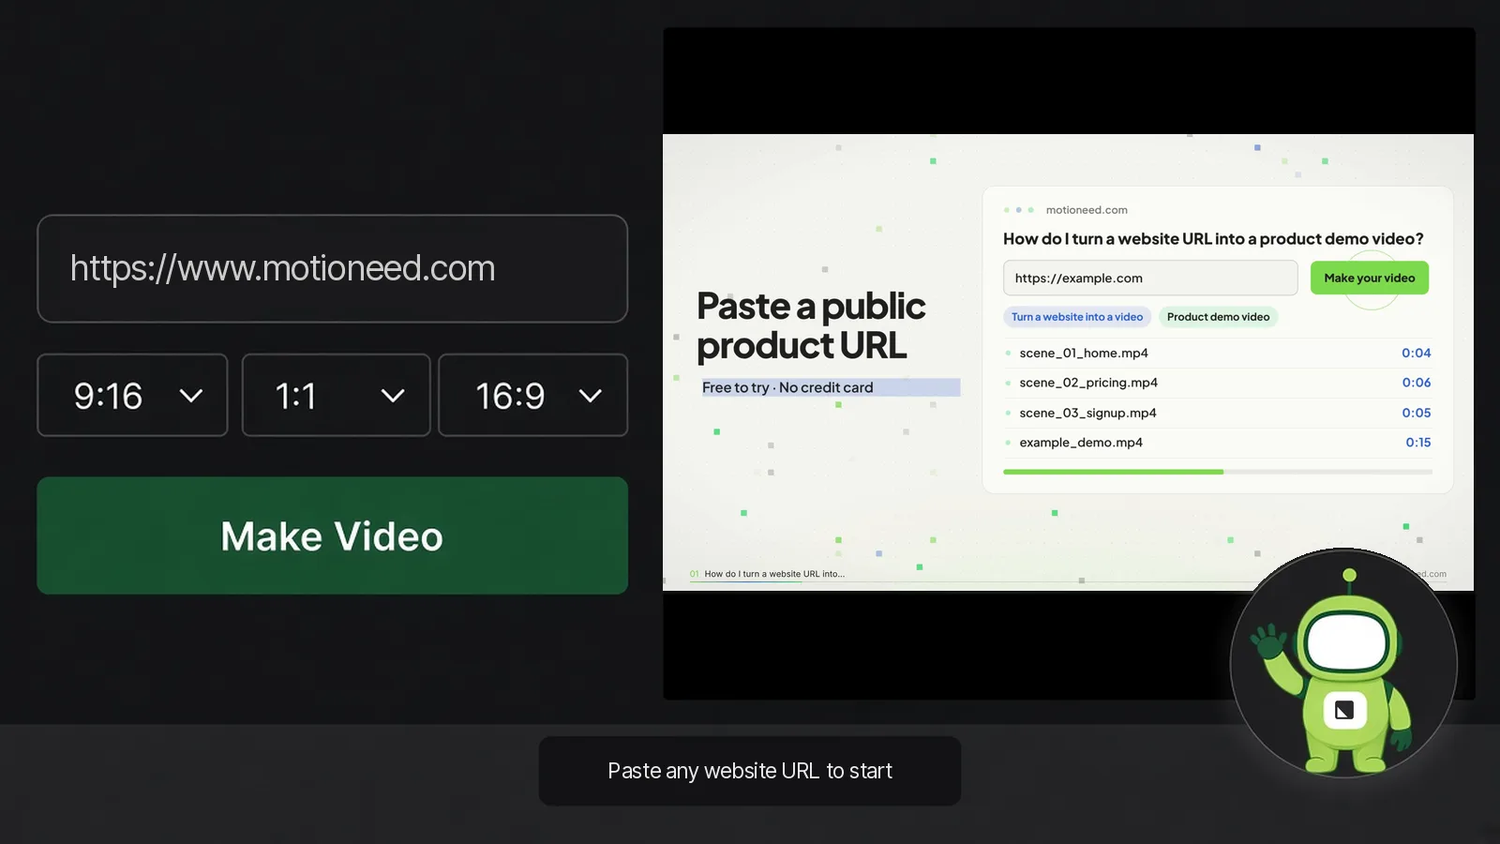This screenshot has width=1500, height=844.
Task: Click the Paste any website URL to start caption
Action: pos(750,771)
